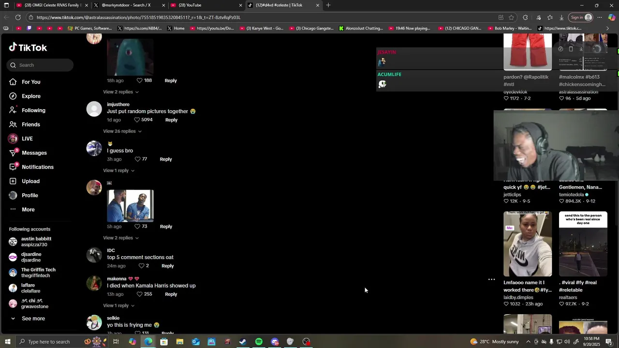This screenshot has height=348, width=619.
Task: Open the laidby.dimples video thumbnail
Action: pos(528,244)
